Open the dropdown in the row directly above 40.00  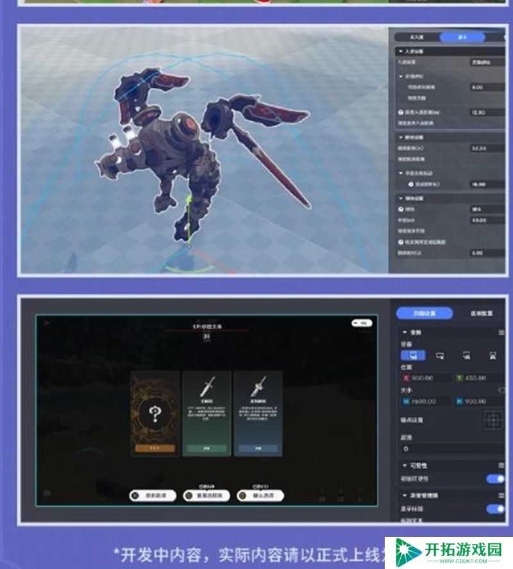click(x=487, y=210)
